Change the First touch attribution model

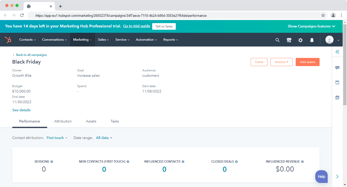click(x=56, y=138)
